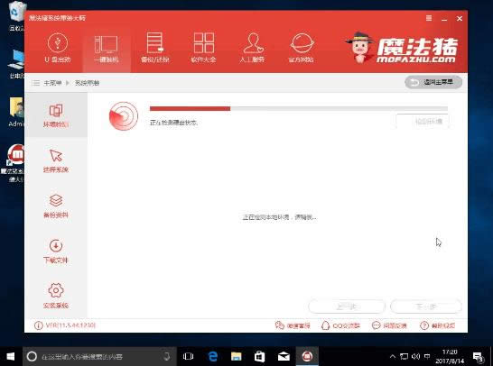Open Microsoft Store from taskbar
This screenshot has width=493, height=366.
259,356
